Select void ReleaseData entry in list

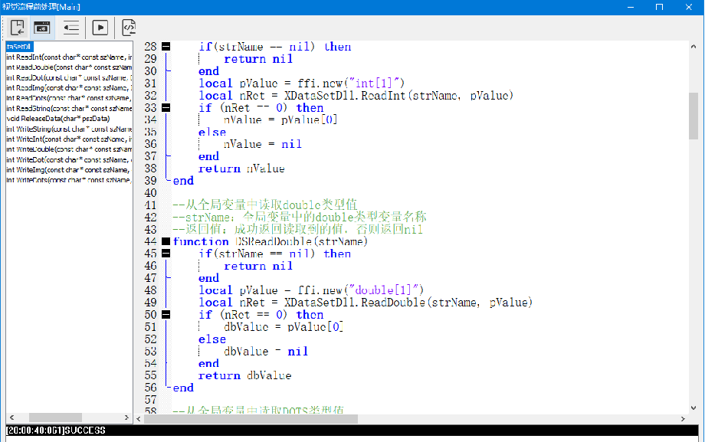pyautogui.click(x=57, y=119)
